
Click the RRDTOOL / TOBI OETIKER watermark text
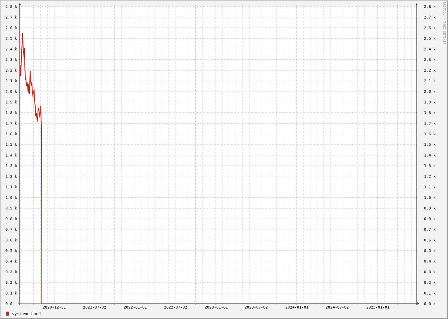pyautogui.click(x=444, y=23)
